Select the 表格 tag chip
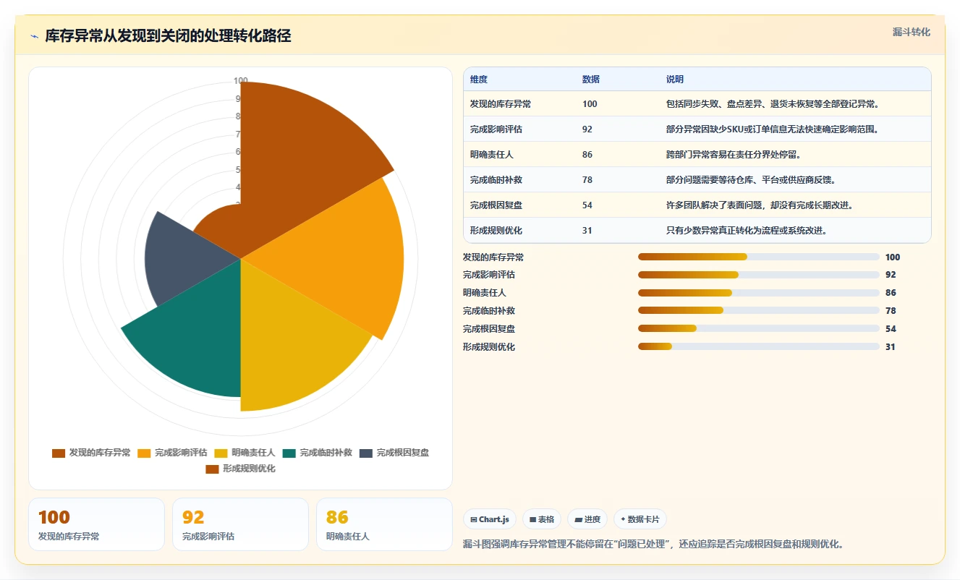This screenshot has width=960, height=580. click(542, 519)
